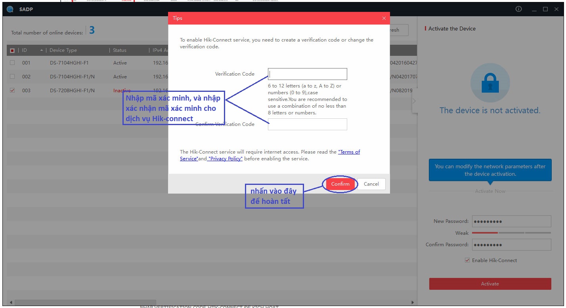This screenshot has height=308, width=566.
Task: Focus the Verification Code input field
Action: 308,74
